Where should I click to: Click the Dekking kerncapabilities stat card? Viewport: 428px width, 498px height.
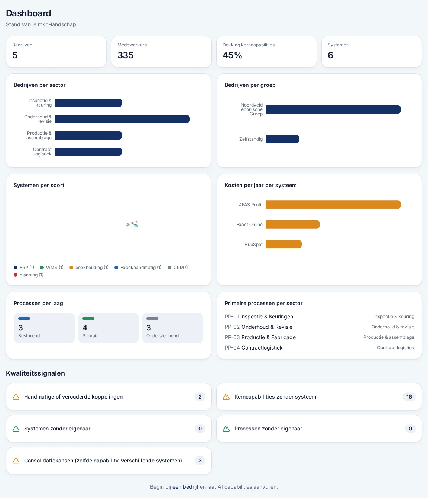point(266,52)
